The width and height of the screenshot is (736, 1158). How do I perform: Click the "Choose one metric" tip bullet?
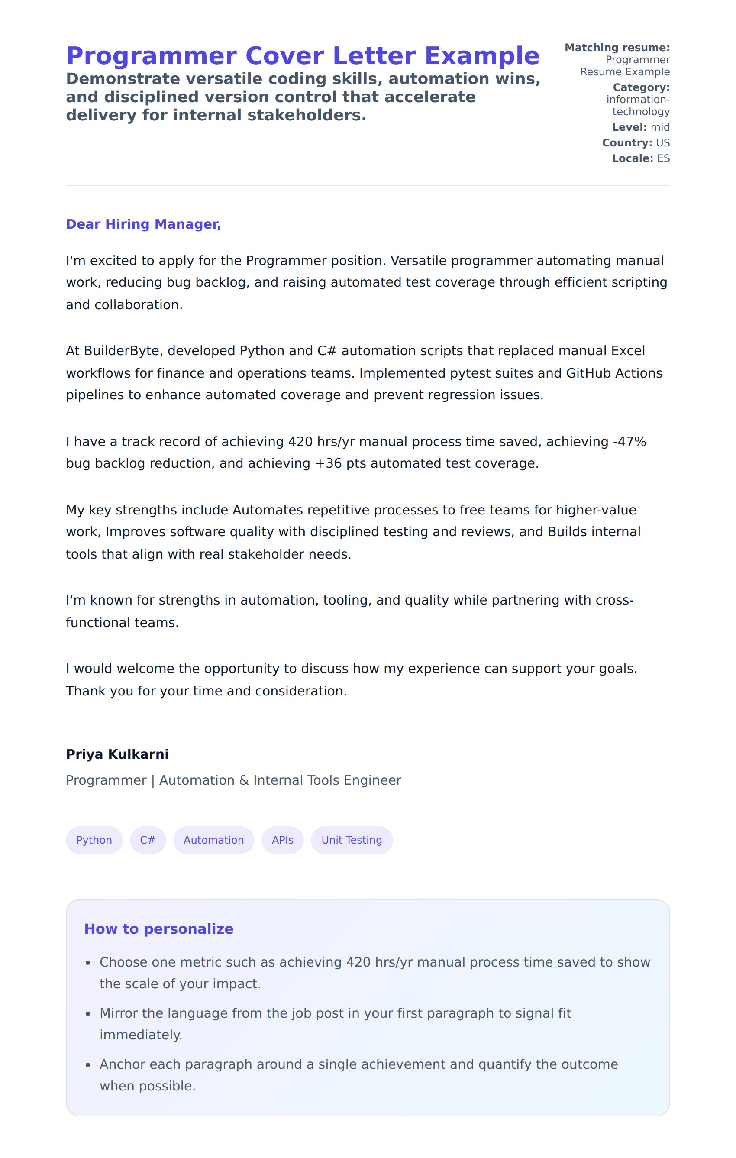click(x=374, y=973)
